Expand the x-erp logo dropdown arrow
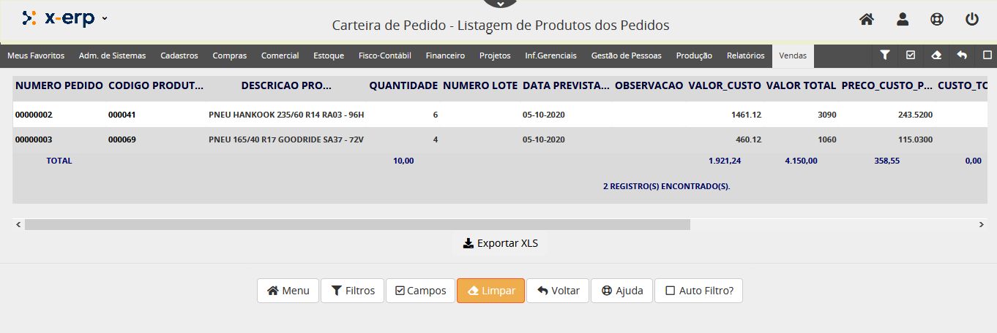The height and width of the screenshot is (333, 997). click(x=105, y=18)
